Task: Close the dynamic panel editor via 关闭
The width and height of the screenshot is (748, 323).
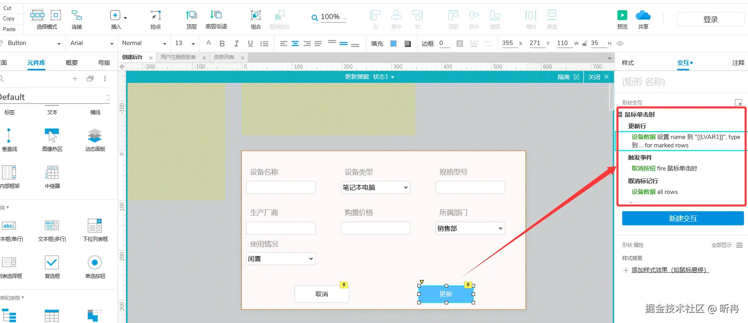Action: [598, 77]
